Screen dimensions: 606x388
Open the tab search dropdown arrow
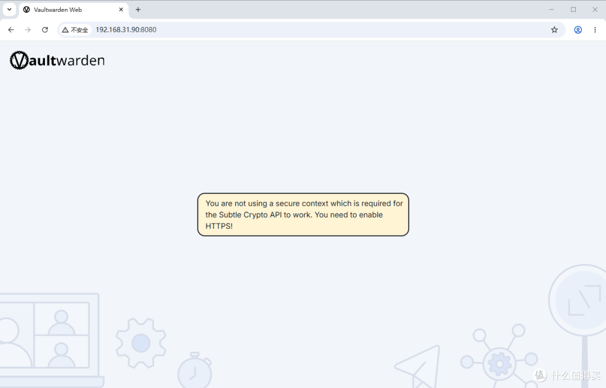point(10,10)
